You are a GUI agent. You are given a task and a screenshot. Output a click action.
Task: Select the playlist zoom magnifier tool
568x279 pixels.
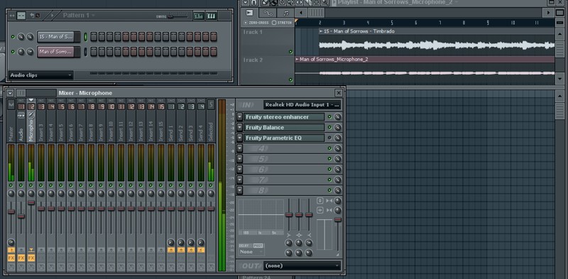click(324, 3)
